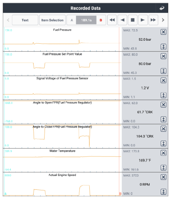Image resolution: width=171 pixels, height=199 pixels.
Task: Expand the Fuel Pressure graph vertically
Action: pyautogui.click(x=163, y=47)
